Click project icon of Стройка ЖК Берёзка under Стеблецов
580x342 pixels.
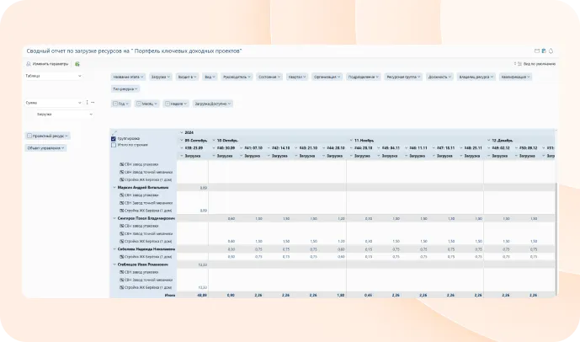tap(123, 287)
